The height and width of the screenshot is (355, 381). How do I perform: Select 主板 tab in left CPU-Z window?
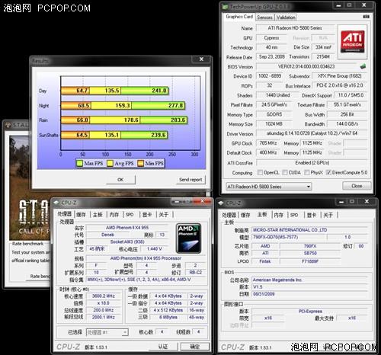coord(98,215)
